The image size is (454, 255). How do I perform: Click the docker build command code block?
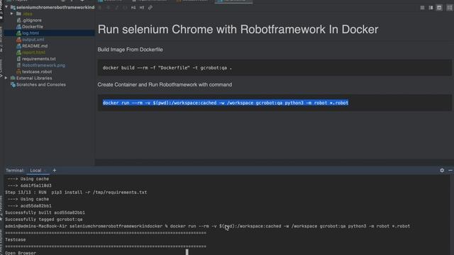275,68
